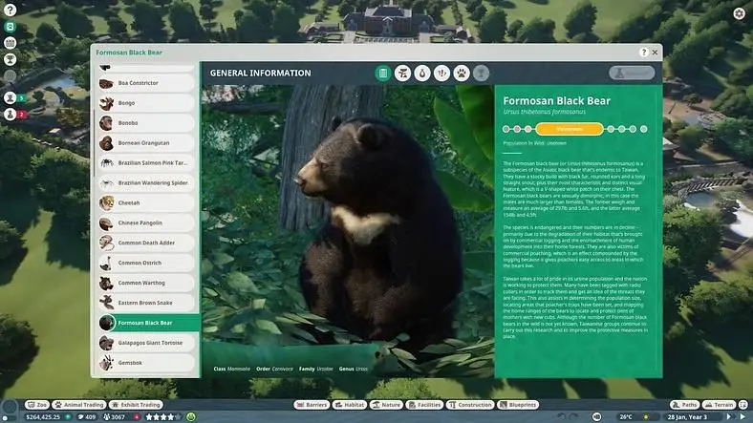Open the Zoopedia icon in left sidebar
This screenshot has width=753, height=423.
coord(11,27)
